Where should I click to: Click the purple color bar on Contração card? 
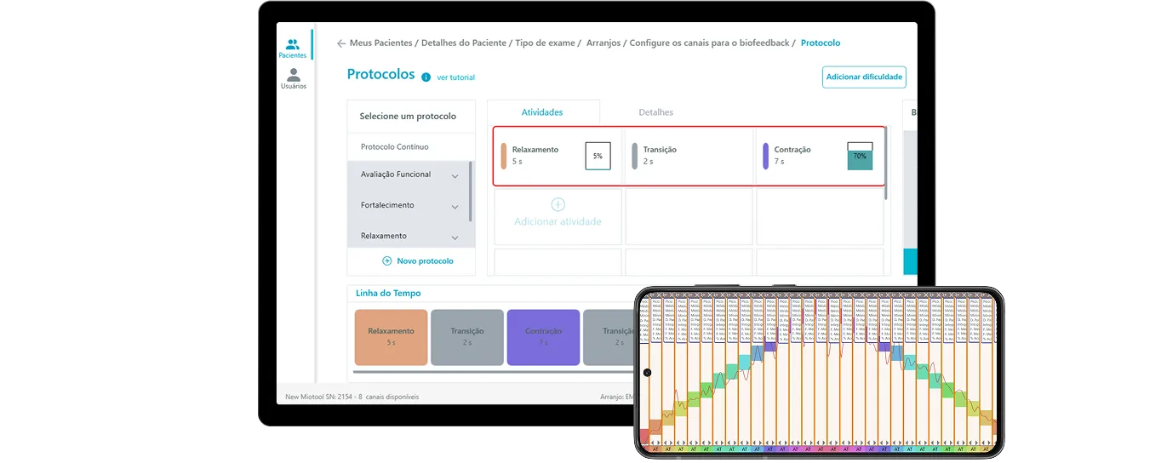click(x=765, y=156)
